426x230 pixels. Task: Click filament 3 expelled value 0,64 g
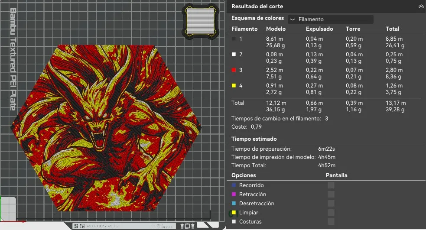[314, 77]
